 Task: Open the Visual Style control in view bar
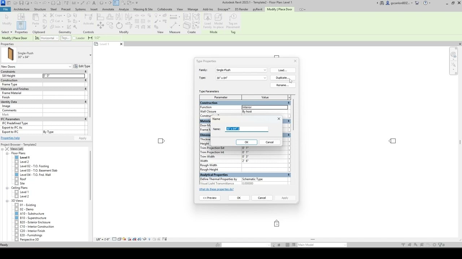point(119,239)
